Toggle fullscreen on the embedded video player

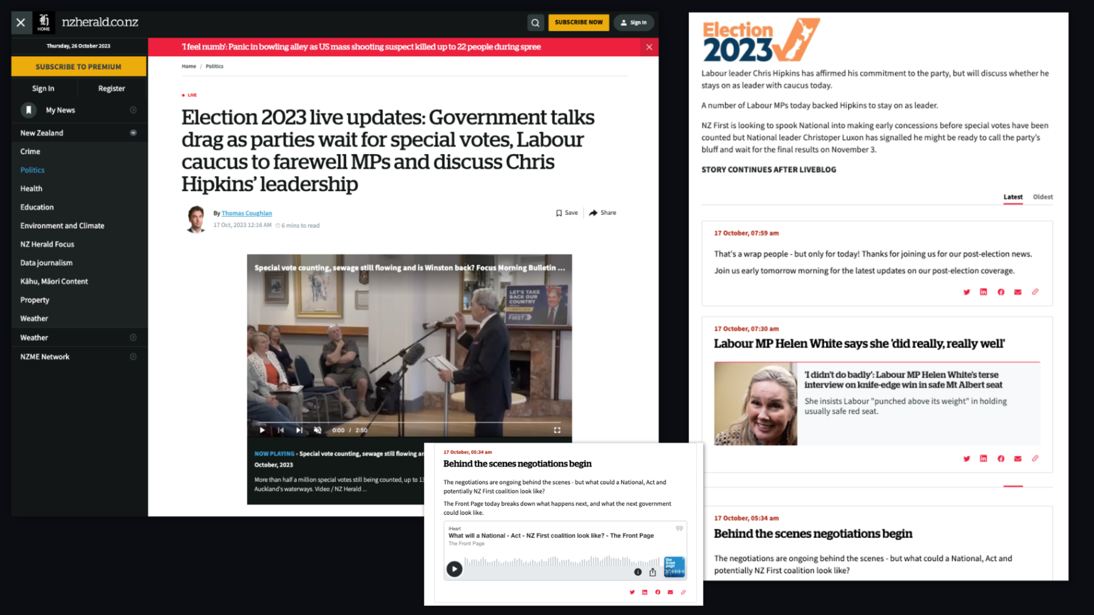(557, 430)
